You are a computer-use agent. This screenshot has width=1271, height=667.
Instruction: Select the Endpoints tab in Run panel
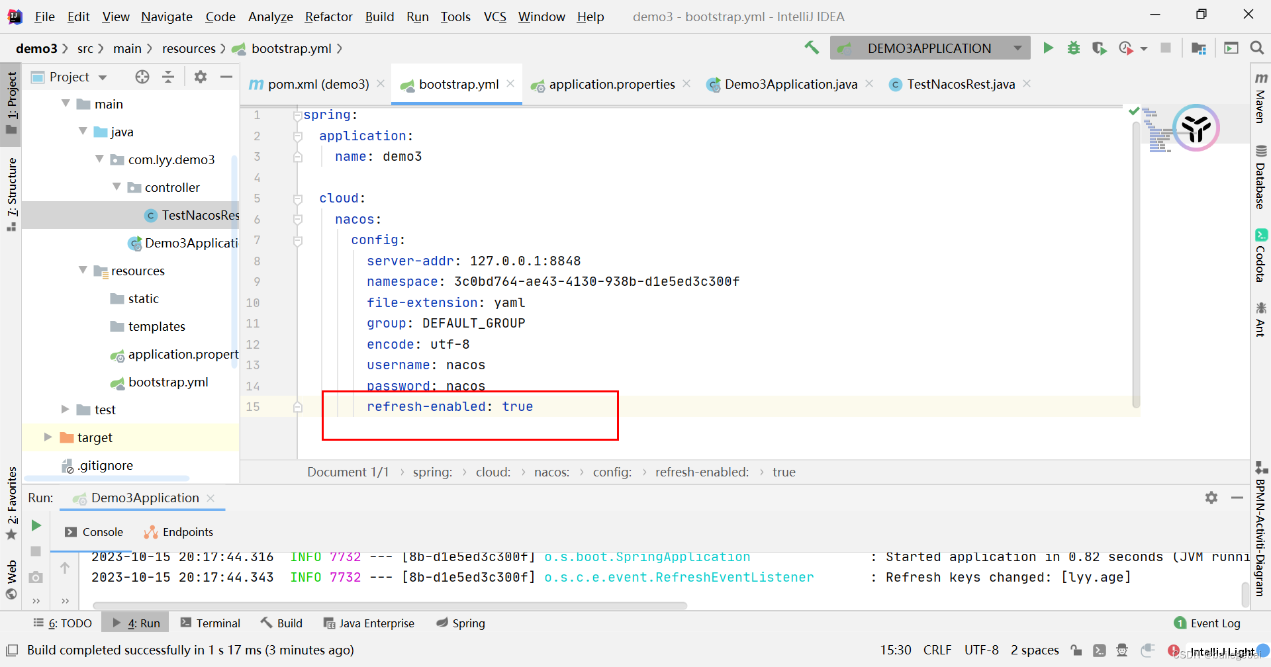click(179, 532)
